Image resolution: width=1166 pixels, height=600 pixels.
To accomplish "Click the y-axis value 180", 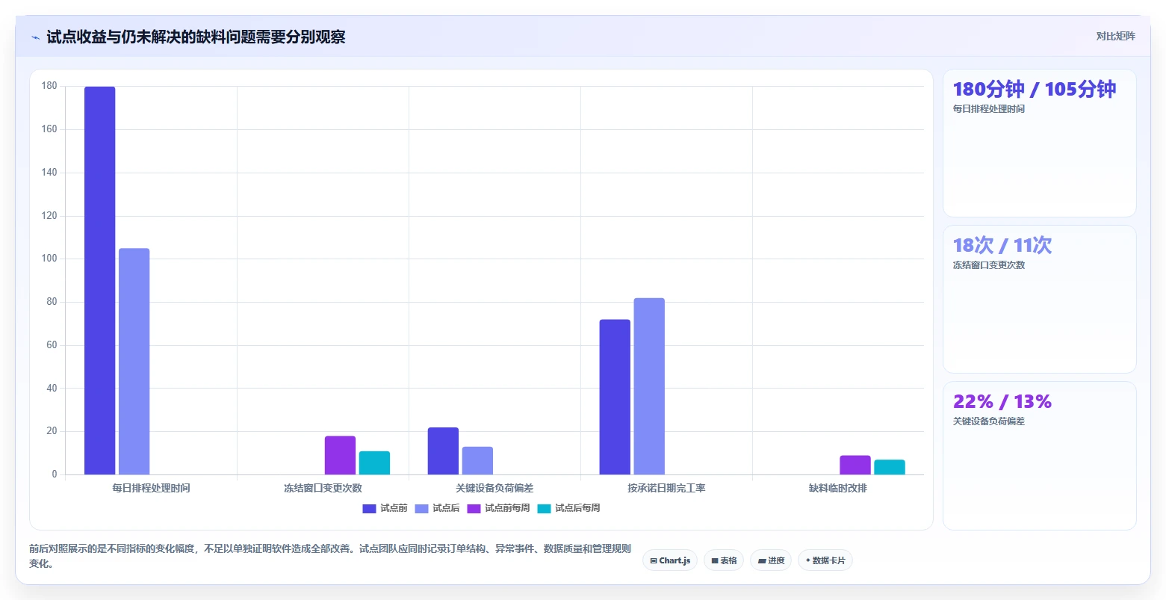I will 49,86.
